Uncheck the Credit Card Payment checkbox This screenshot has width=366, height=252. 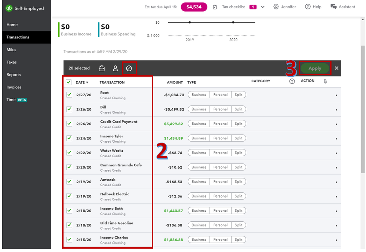[x=69, y=124]
